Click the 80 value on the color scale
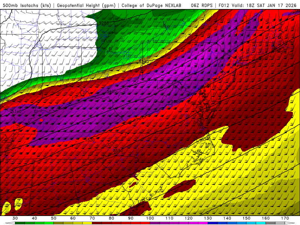The image size is (300, 225). 111,218
